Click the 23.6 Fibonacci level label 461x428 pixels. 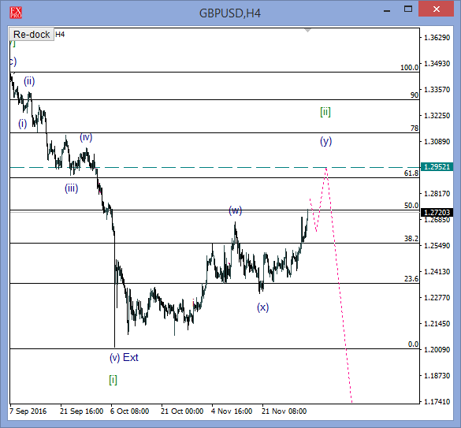(411, 278)
